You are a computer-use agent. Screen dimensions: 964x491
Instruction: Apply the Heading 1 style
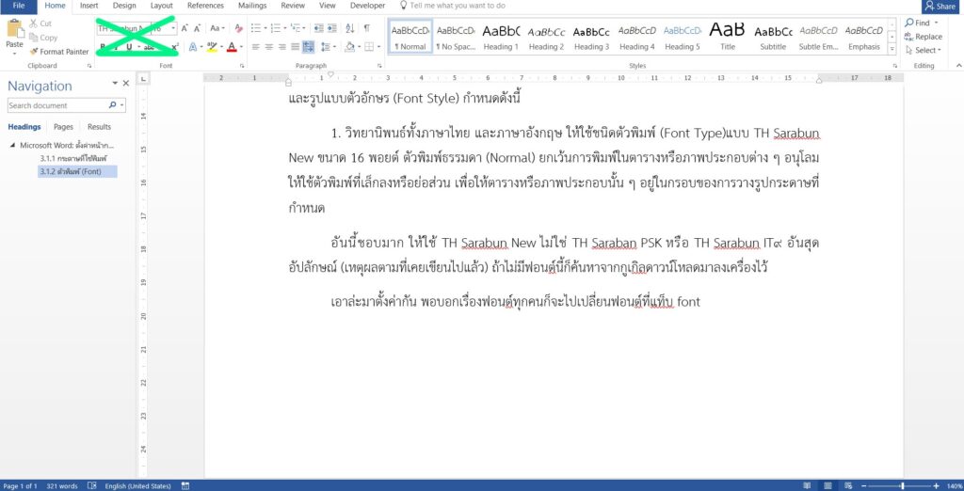point(500,37)
